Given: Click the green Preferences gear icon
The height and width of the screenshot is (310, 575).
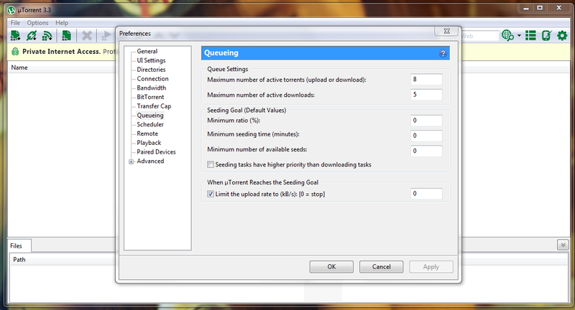Looking at the screenshot, I should (x=562, y=35).
